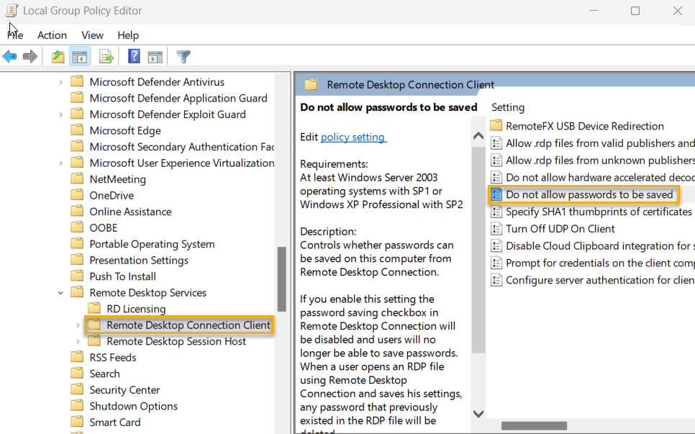Click the description pane down scroll arrow
This screenshot has width=695, height=434.
478,413
